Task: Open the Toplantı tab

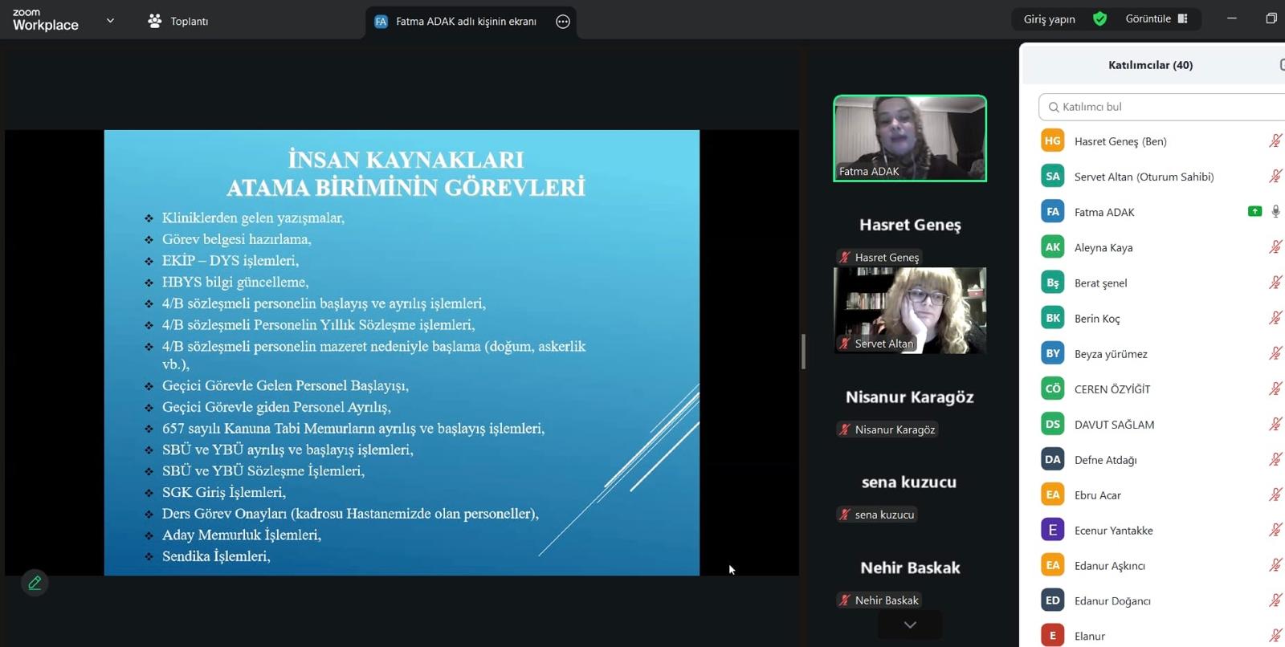Action: (189, 22)
